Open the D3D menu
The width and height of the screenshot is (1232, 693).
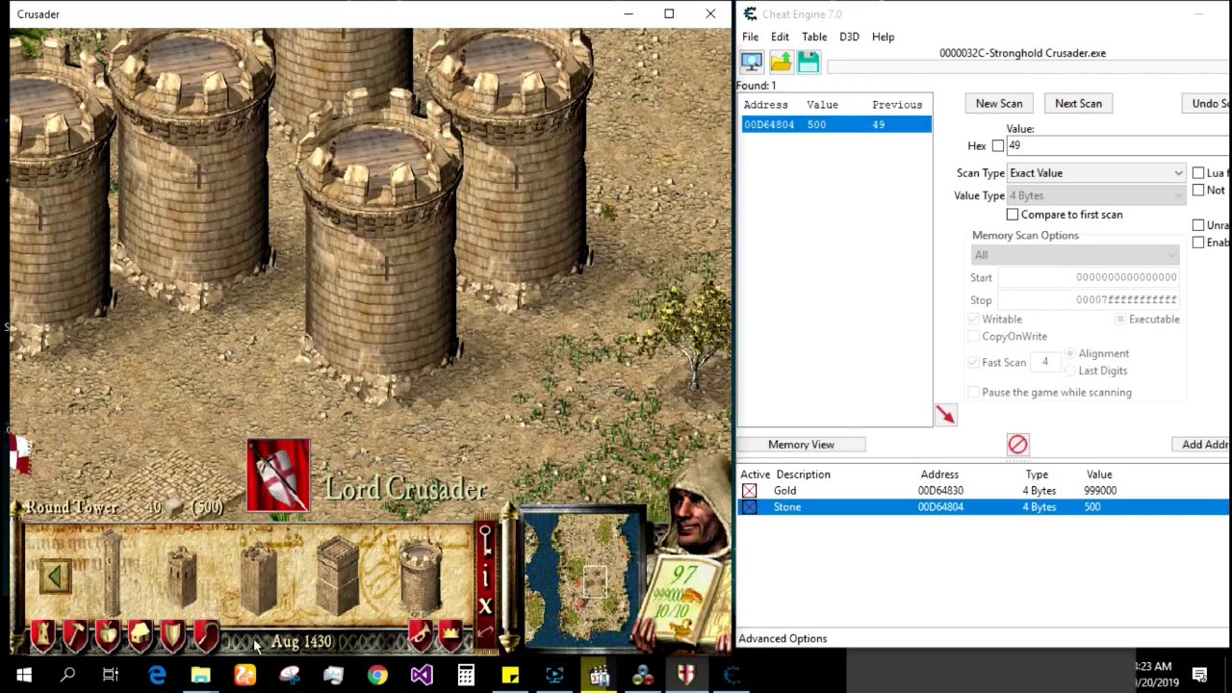pyautogui.click(x=849, y=37)
